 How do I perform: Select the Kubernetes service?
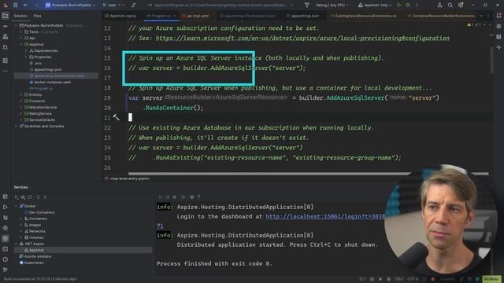tap(31, 263)
